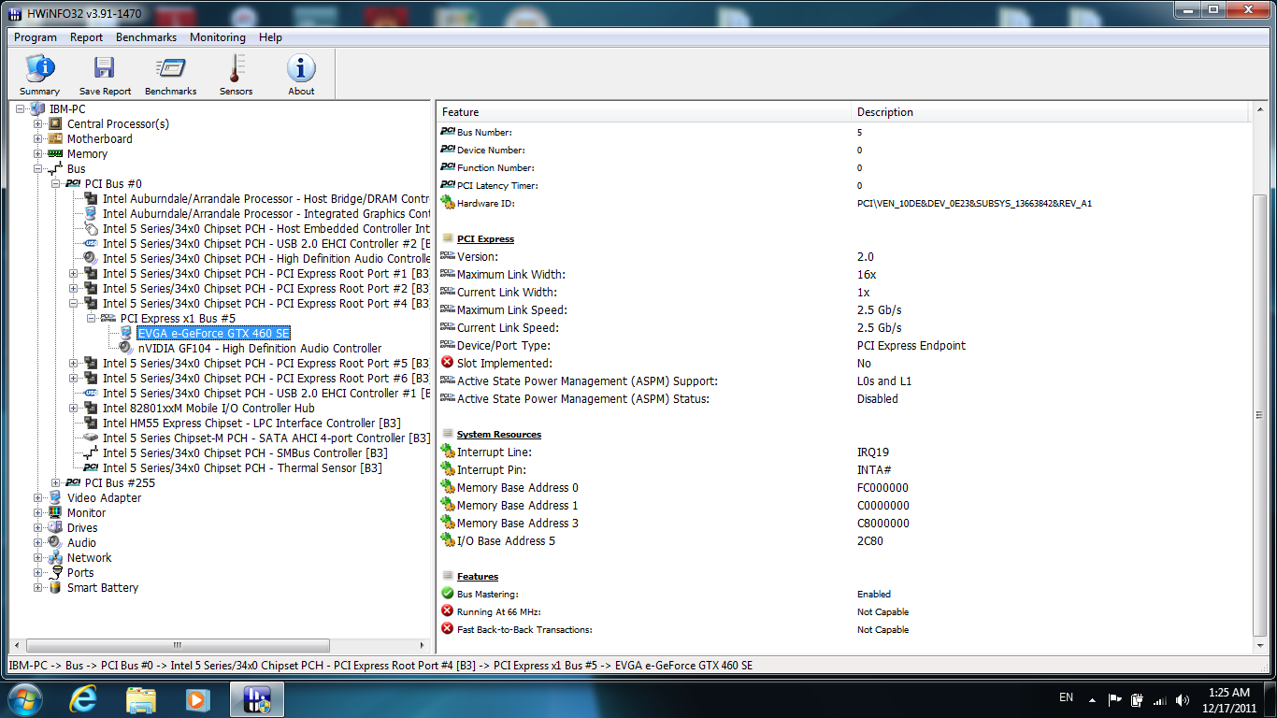The width and height of the screenshot is (1277, 718).
Task: Open the Windows Start menu
Action: [x=25, y=699]
